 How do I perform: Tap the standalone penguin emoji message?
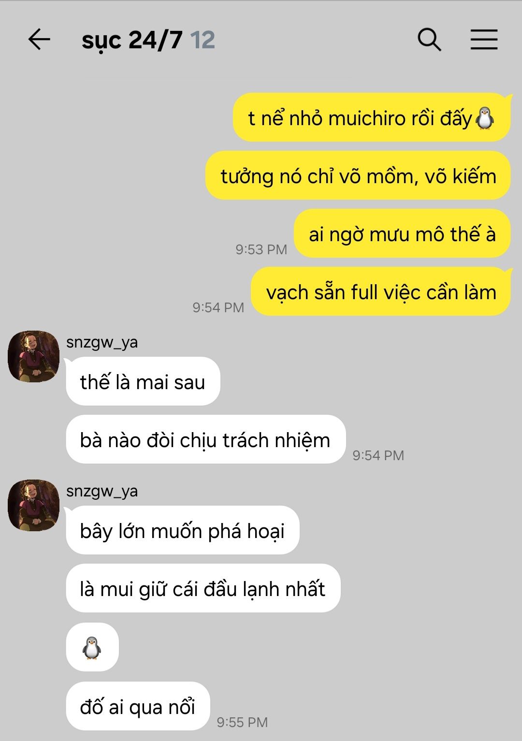pos(92,647)
